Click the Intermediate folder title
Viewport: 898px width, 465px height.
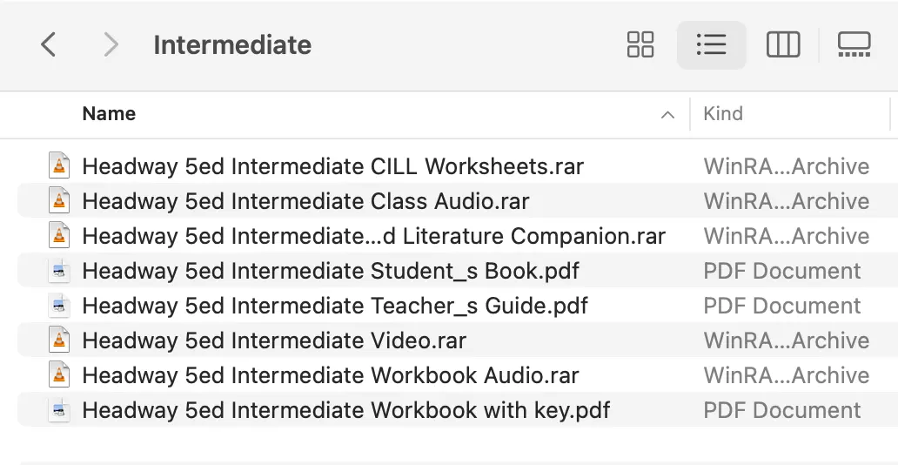pos(232,44)
